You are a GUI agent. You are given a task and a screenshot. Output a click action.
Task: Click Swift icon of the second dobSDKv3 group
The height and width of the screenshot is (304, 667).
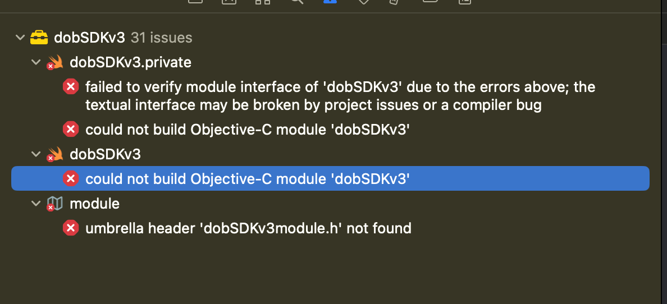pos(54,154)
